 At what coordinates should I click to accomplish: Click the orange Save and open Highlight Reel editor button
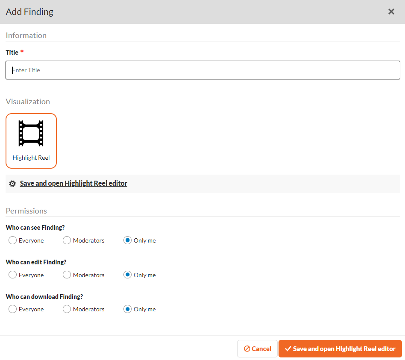pos(340,348)
